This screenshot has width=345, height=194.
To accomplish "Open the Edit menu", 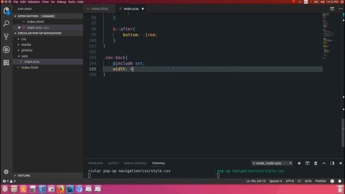I will click(23, 2).
